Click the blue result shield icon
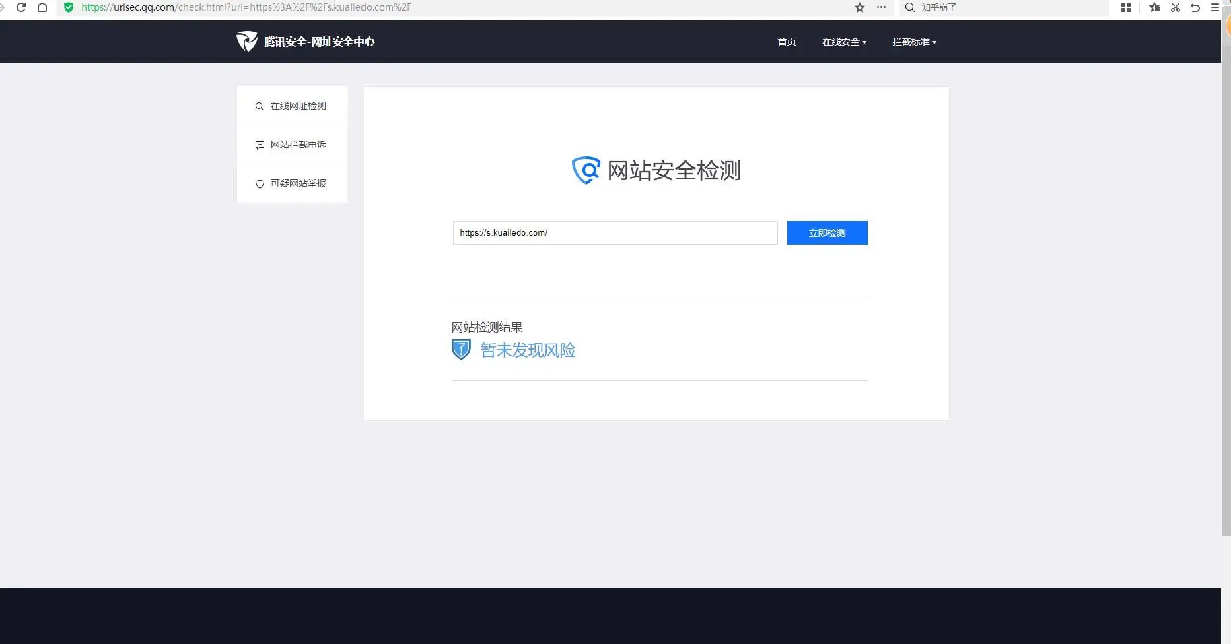The image size is (1231, 644). 461,350
